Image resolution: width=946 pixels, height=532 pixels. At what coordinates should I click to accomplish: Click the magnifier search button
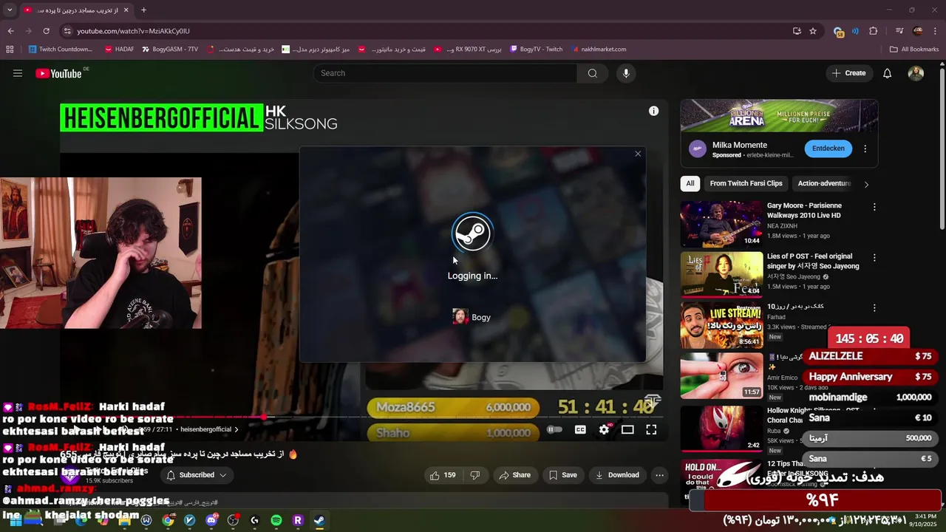tap(592, 73)
